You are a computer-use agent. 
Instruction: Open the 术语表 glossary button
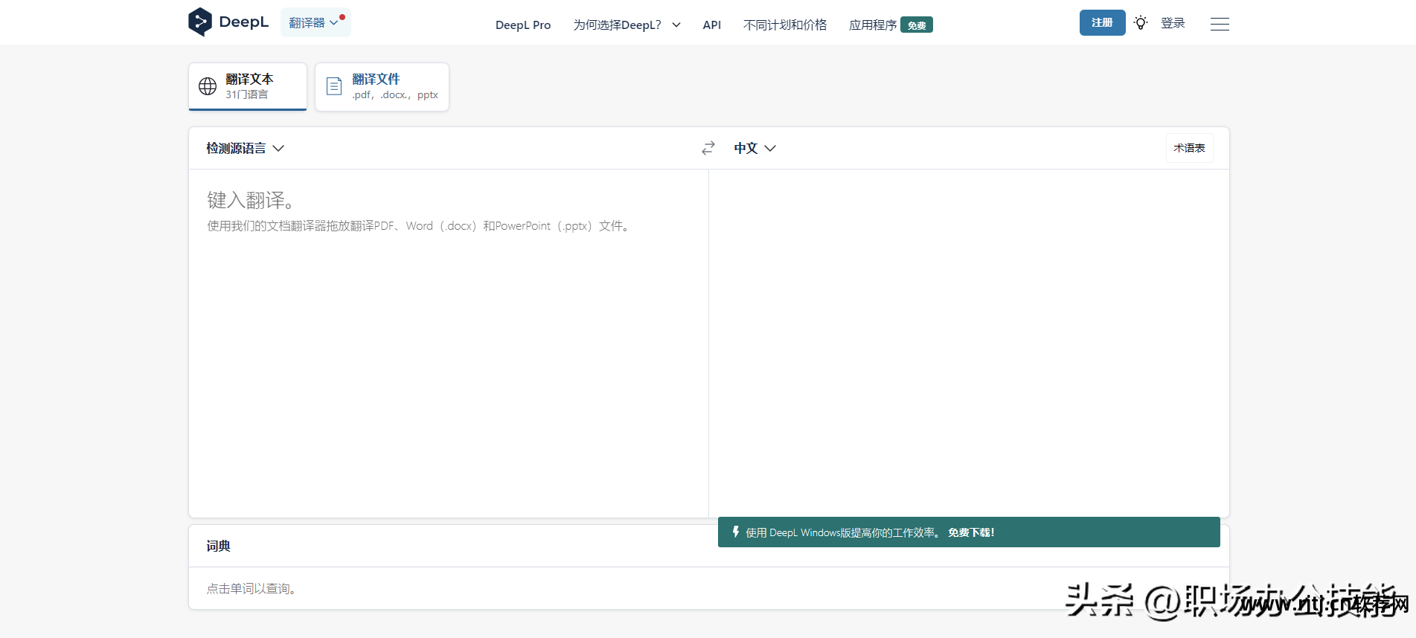[x=1188, y=148]
